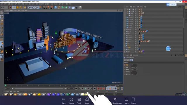This screenshot has width=187, height=105.
Task: Play the animation forward
Action: [85, 89]
